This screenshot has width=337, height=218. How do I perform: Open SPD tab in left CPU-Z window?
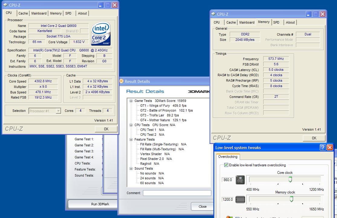pyautogui.click(x=68, y=13)
